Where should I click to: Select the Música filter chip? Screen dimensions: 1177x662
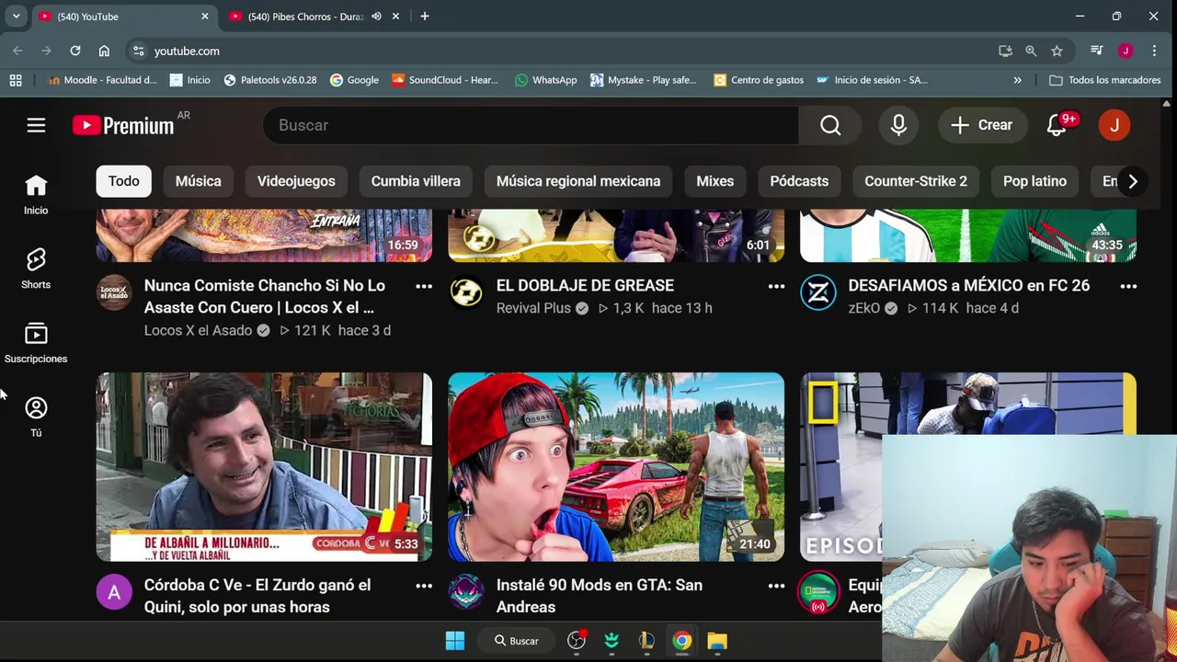pyautogui.click(x=199, y=181)
